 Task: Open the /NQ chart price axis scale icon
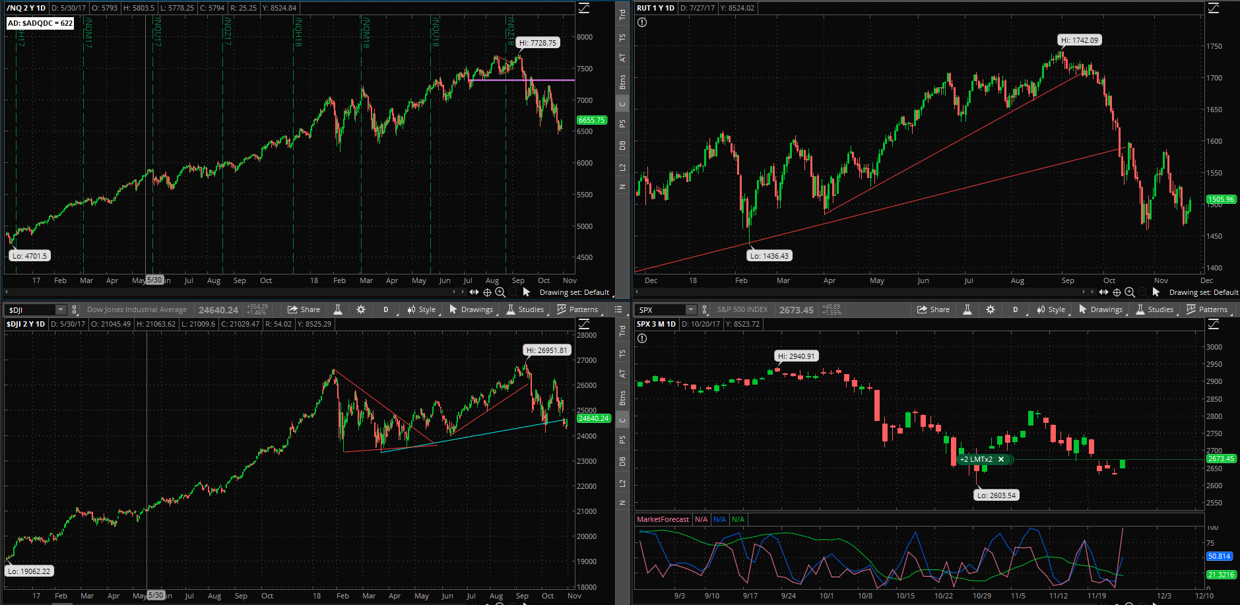[584, 8]
